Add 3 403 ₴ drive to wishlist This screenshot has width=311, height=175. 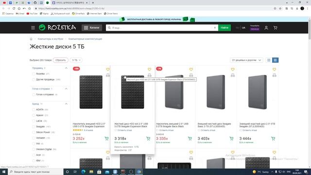pos(233,69)
